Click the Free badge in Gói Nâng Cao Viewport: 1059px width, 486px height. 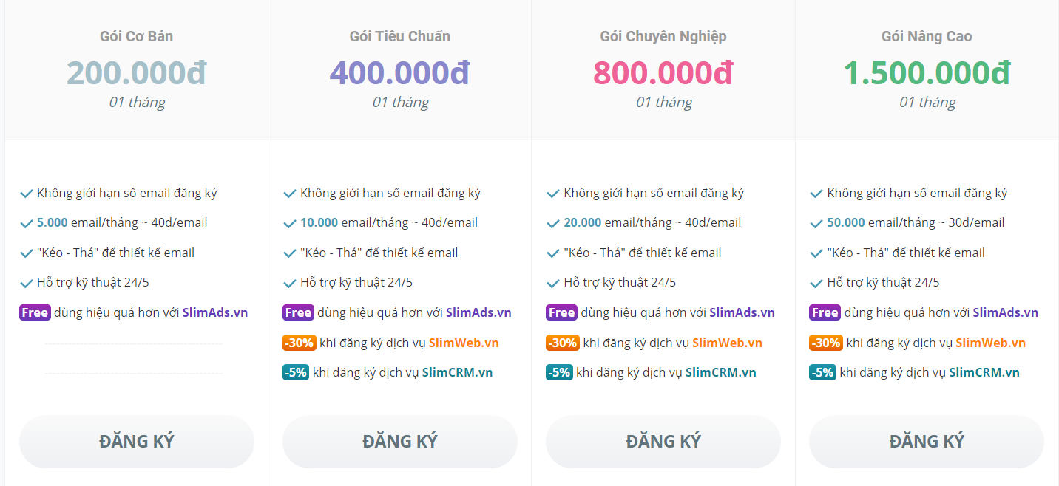point(825,312)
